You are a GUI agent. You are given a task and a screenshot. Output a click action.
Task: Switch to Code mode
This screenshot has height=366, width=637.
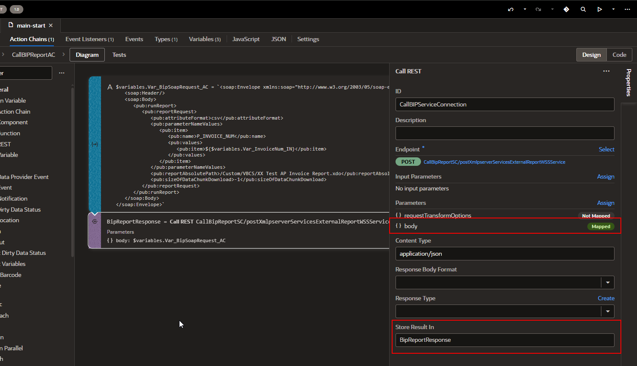pos(619,55)
